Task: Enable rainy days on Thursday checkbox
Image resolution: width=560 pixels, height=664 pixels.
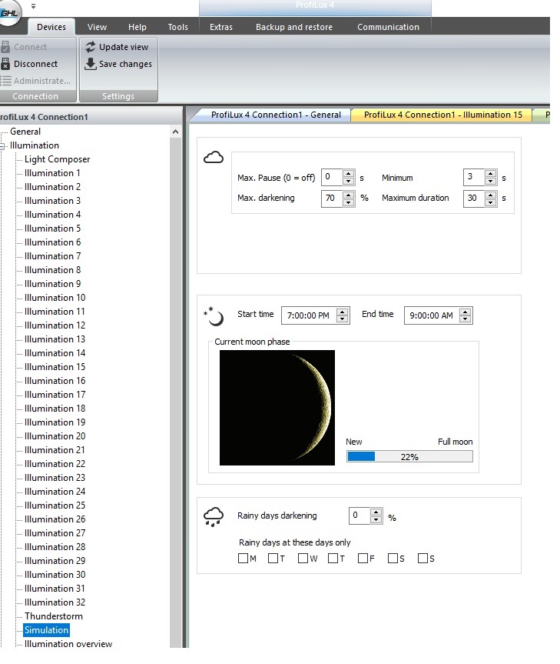Action: coord(333,558)
